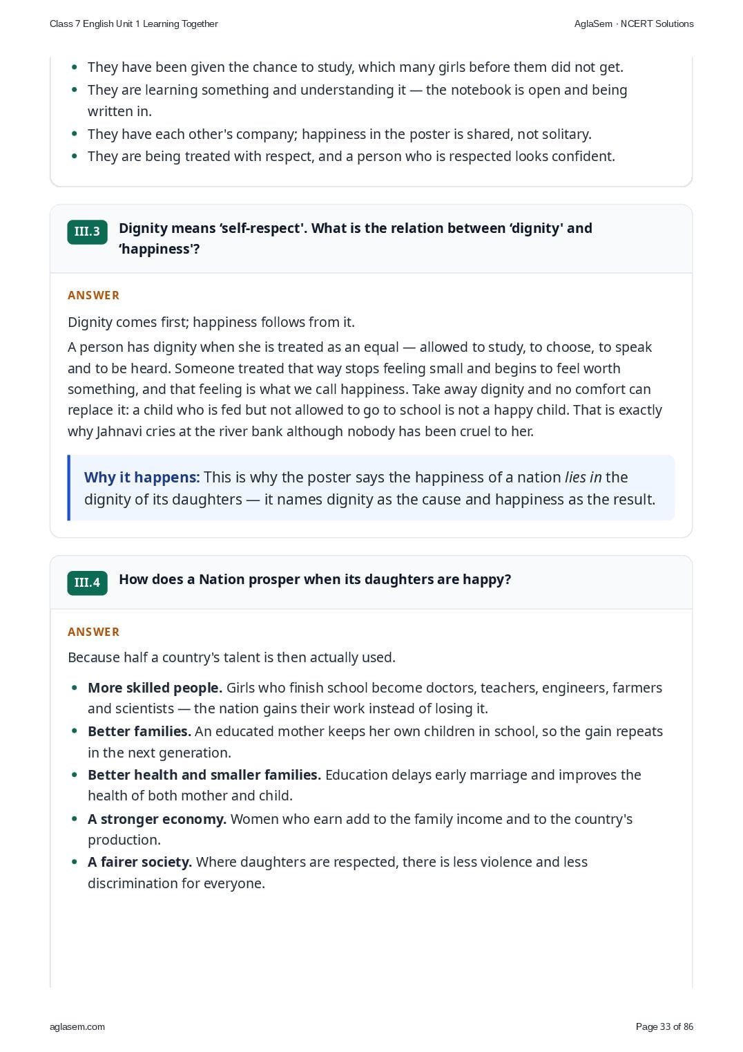
Task: Click the III.4 question number badge
Action: click(x=87, y=583)
